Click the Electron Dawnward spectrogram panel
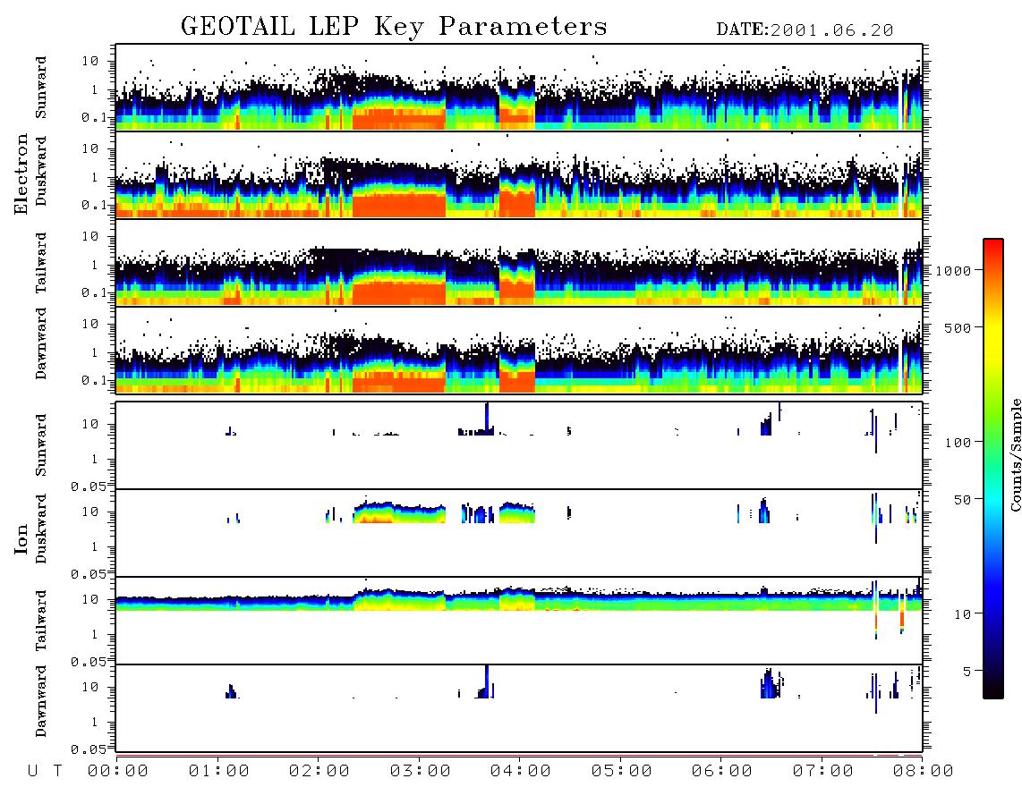This screenshot has width=1022, height=787. click(x=519, y=350)
